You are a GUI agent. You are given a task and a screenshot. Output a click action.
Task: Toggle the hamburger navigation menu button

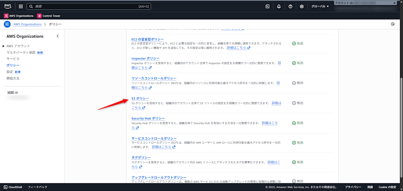(7, 24)
